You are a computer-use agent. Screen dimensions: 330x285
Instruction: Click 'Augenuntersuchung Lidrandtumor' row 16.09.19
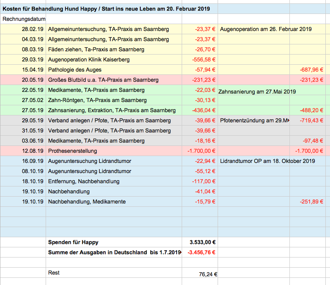(114, 161)
